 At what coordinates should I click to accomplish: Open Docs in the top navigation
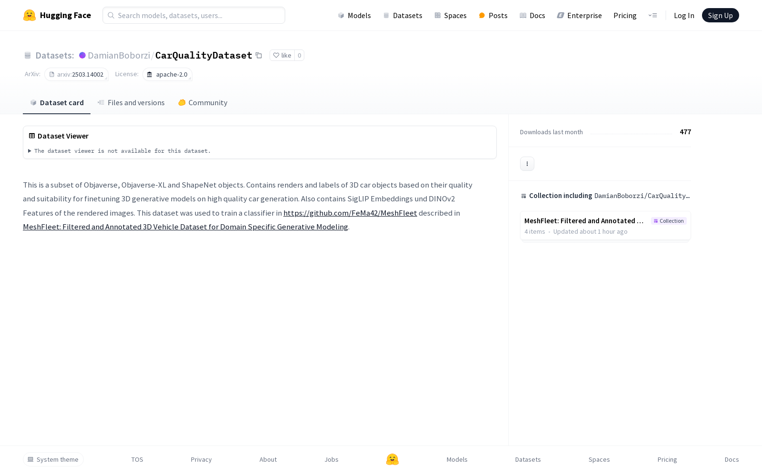[532, 15]
